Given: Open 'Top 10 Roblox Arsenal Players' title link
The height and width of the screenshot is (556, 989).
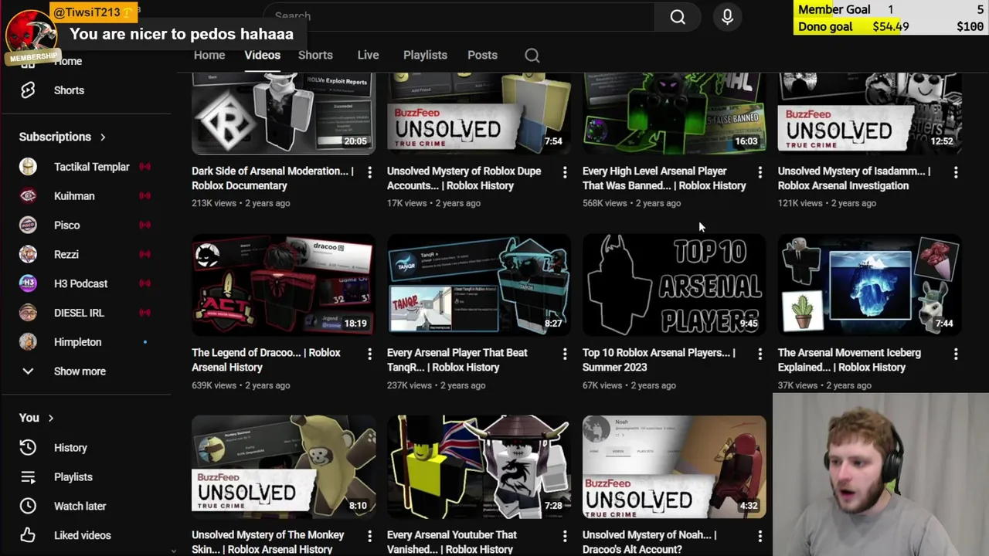Looking at the screenshot, I should coord(658,360).
